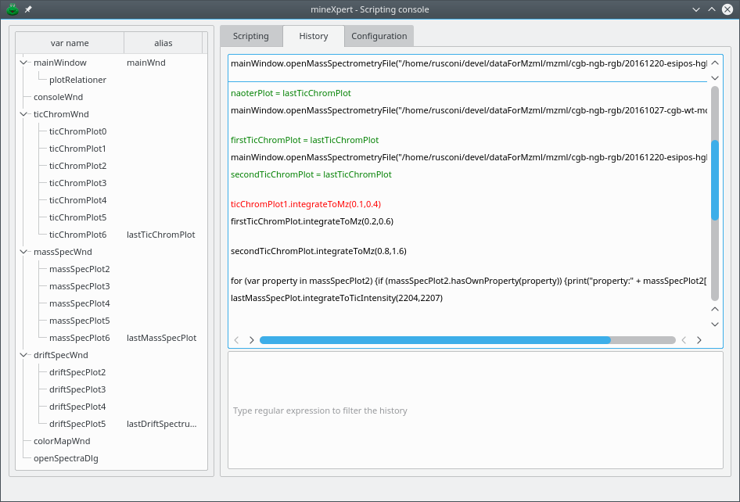The width and height of the screenshot is (740, 502).
Task: Click the green naoterPlot assignment history line
Action: [x=290, y=93]
